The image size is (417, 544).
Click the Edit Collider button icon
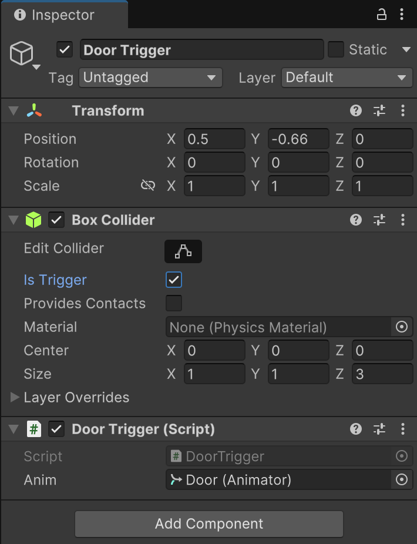tap(183, 251)
